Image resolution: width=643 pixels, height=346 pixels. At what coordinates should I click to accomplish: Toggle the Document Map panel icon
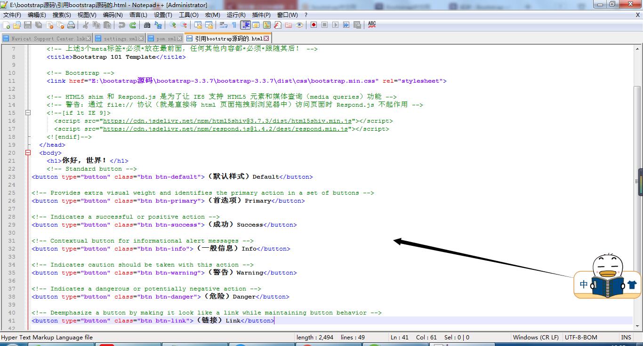click(267, 25)
